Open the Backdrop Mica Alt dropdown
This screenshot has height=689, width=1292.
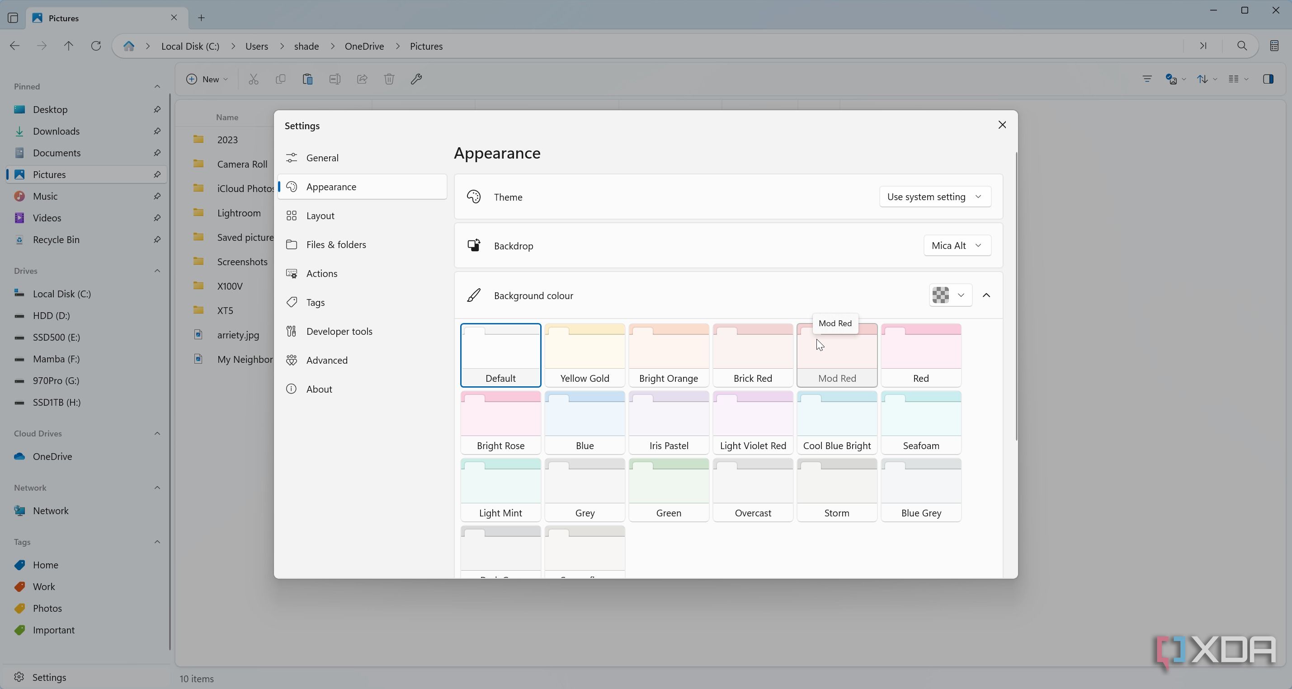click(x=957, y=245)
